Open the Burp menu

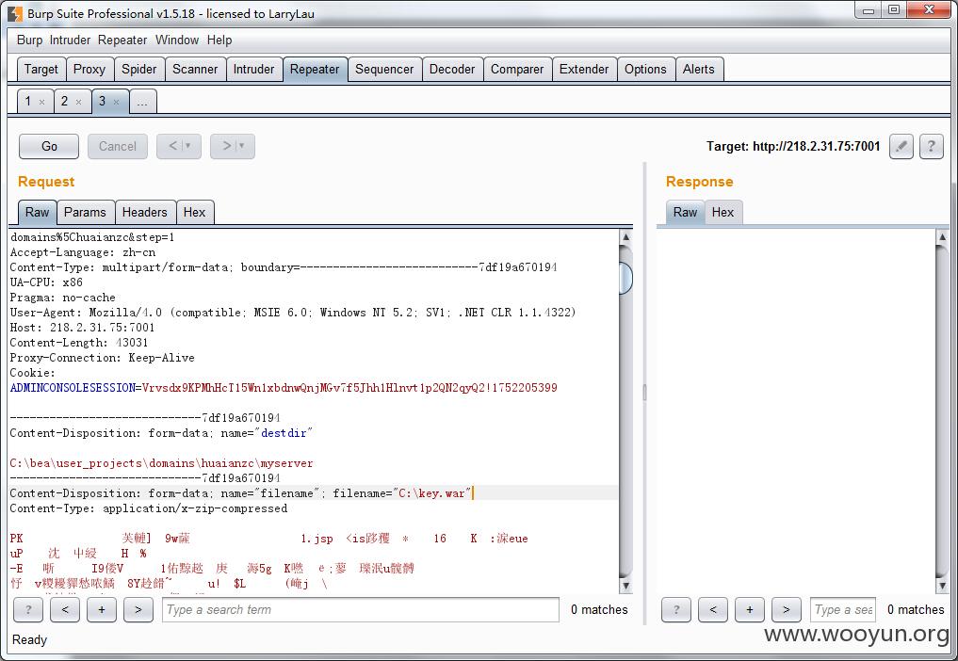point(29,40)
